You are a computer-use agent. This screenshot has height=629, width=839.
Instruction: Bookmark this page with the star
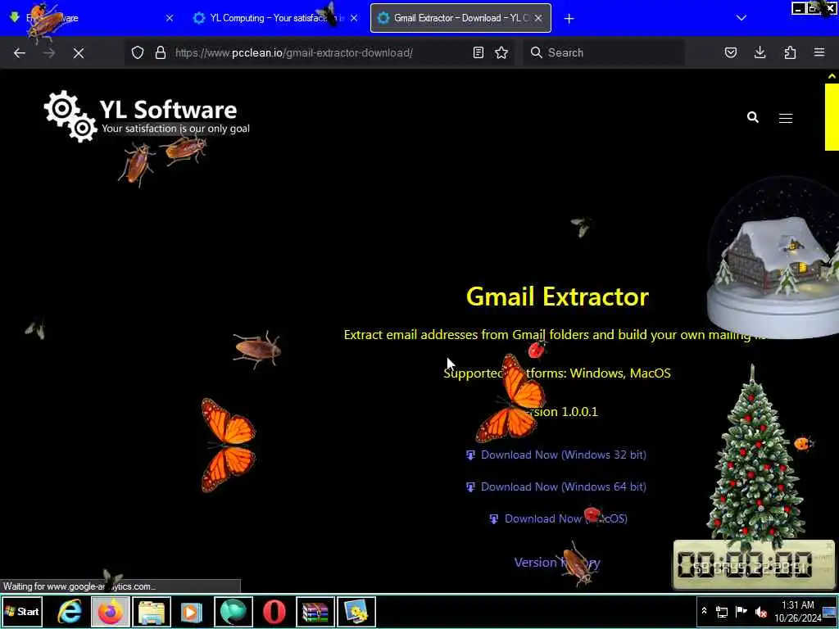click(501, 52)
